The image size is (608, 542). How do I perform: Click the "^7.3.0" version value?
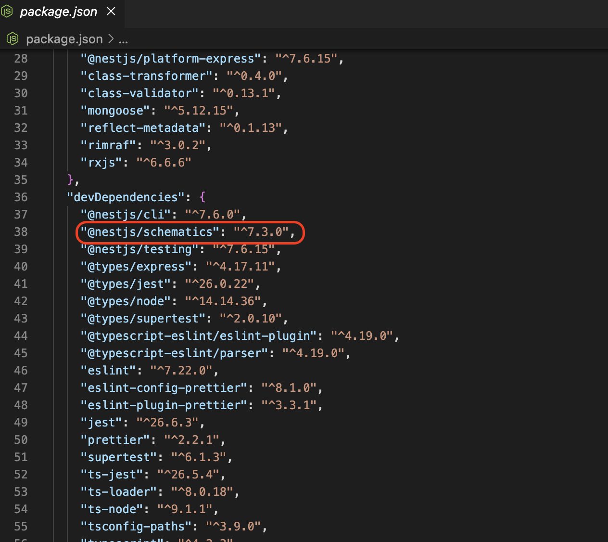(x=261, y=232)
